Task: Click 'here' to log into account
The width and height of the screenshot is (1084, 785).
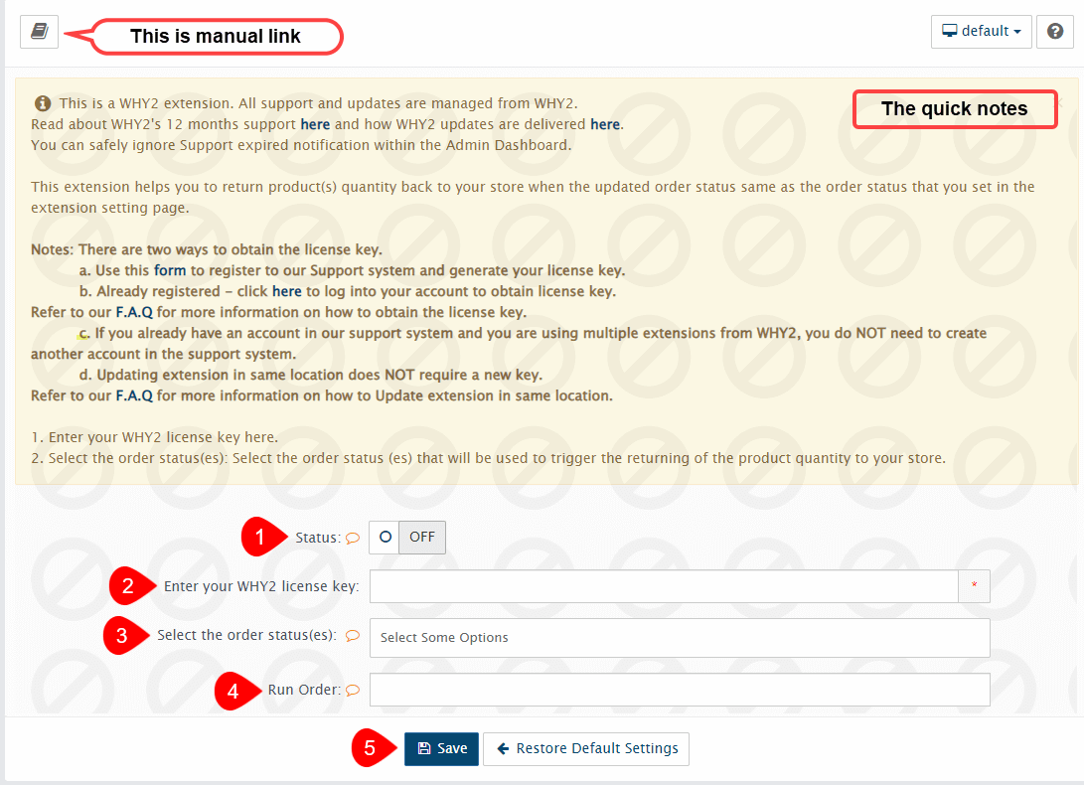Action: click(x=286, y=292)
